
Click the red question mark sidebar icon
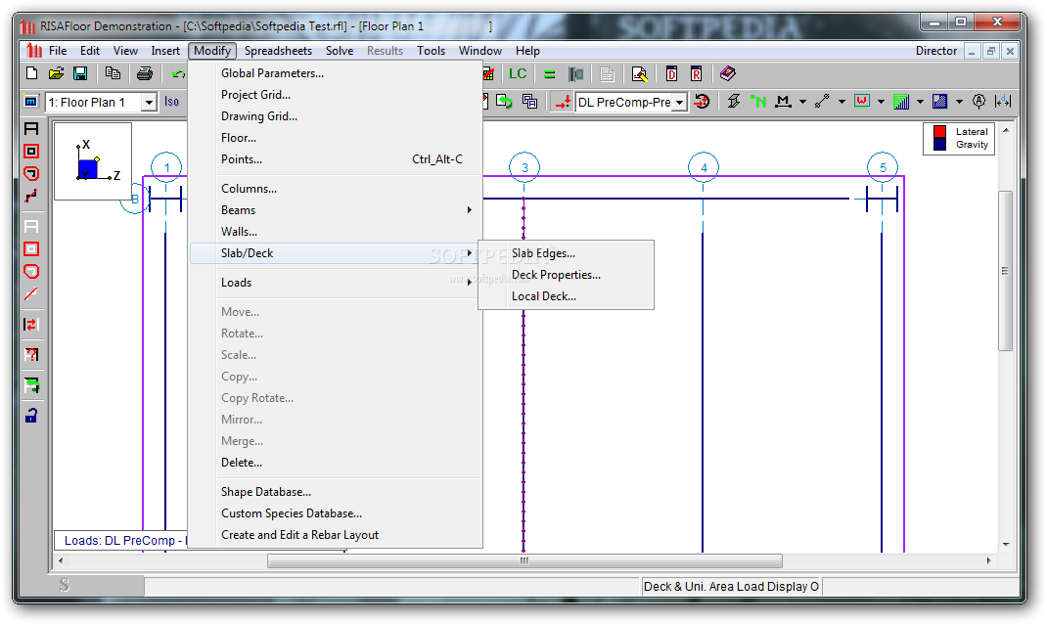pyautogui.click(x=31, y=354)
